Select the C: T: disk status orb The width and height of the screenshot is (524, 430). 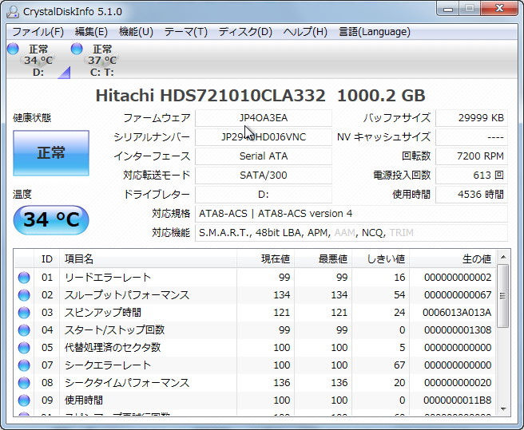click(x=77, y=49)
